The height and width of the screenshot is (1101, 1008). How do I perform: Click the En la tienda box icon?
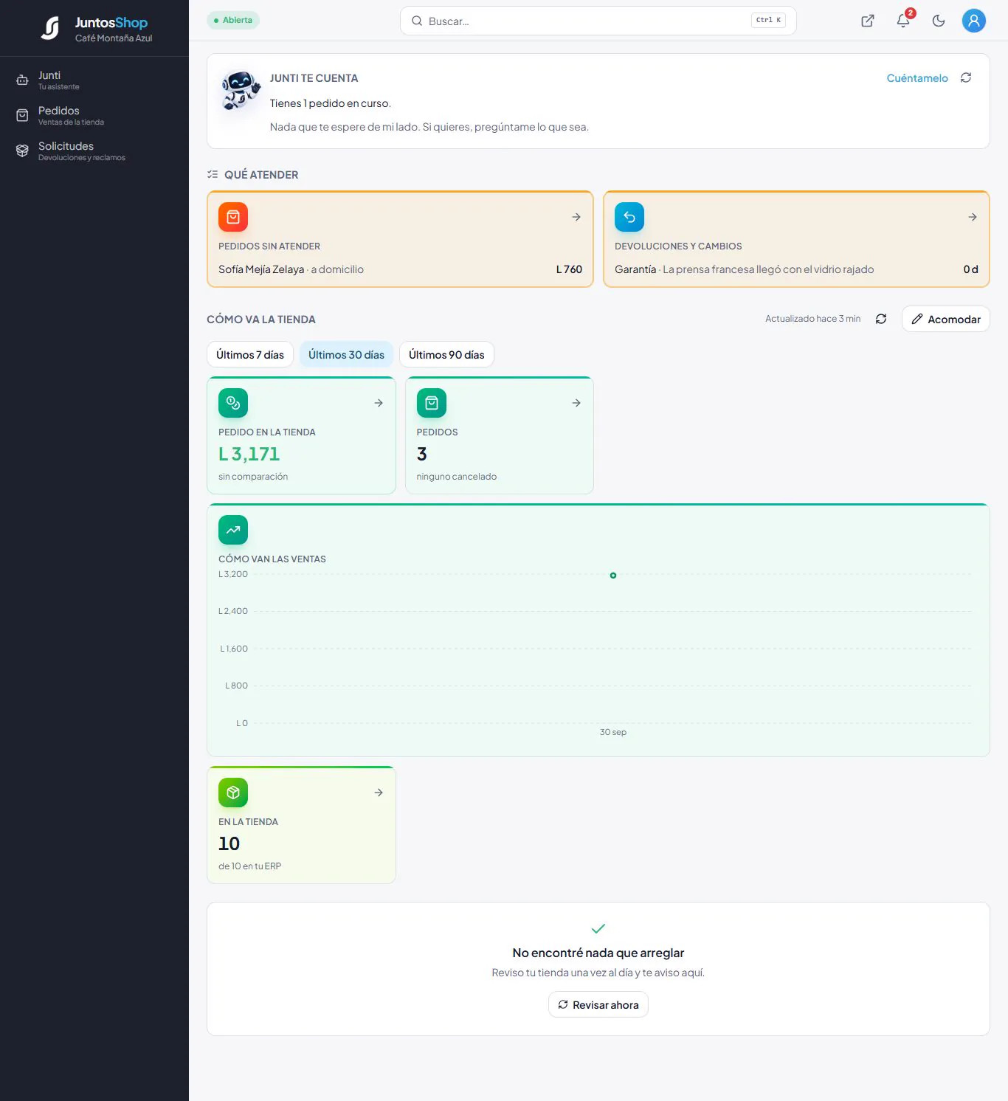click(x=233, y=793)
